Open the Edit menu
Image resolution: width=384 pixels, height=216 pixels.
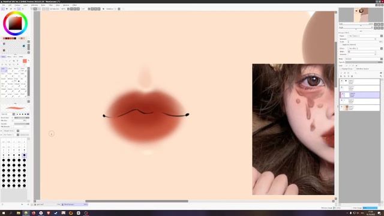[x=10, y=5]
